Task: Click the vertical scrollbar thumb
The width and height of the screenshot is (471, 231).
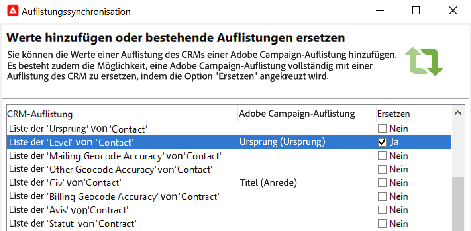Action: [x=458, y=203]
